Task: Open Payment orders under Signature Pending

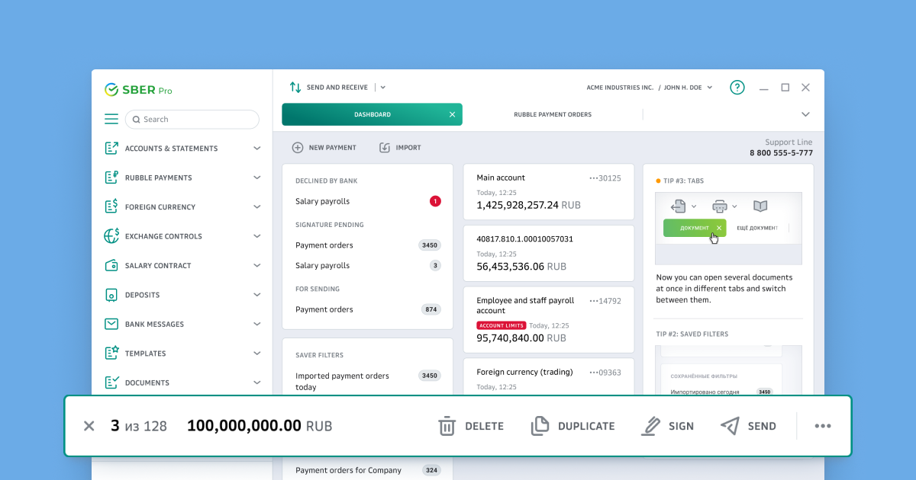Action: coord(324,245)
